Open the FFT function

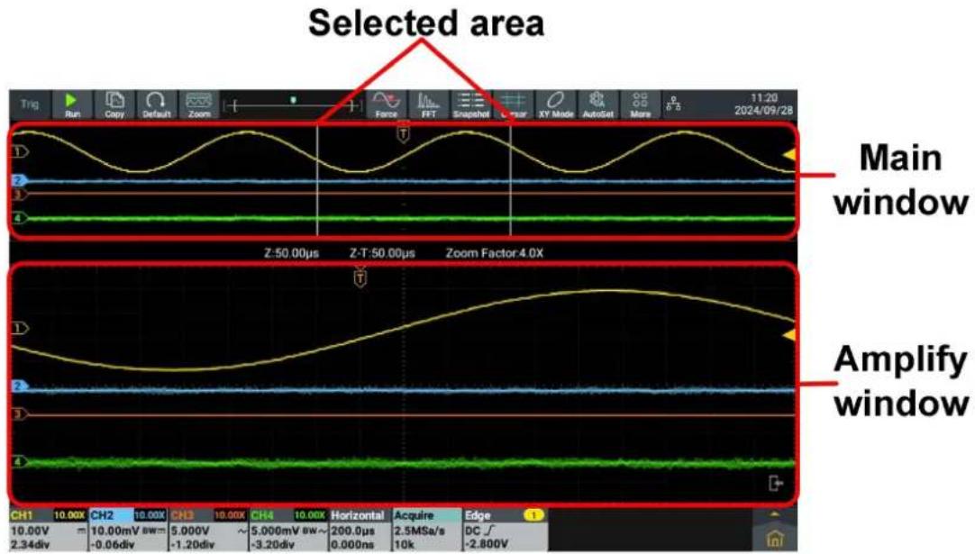[428, 104]
